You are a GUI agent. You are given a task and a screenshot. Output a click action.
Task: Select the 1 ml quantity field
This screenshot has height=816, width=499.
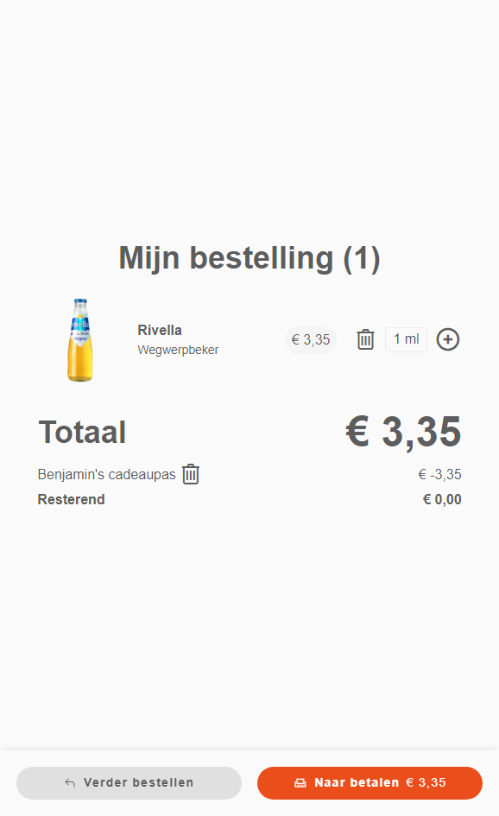[406, 339]
